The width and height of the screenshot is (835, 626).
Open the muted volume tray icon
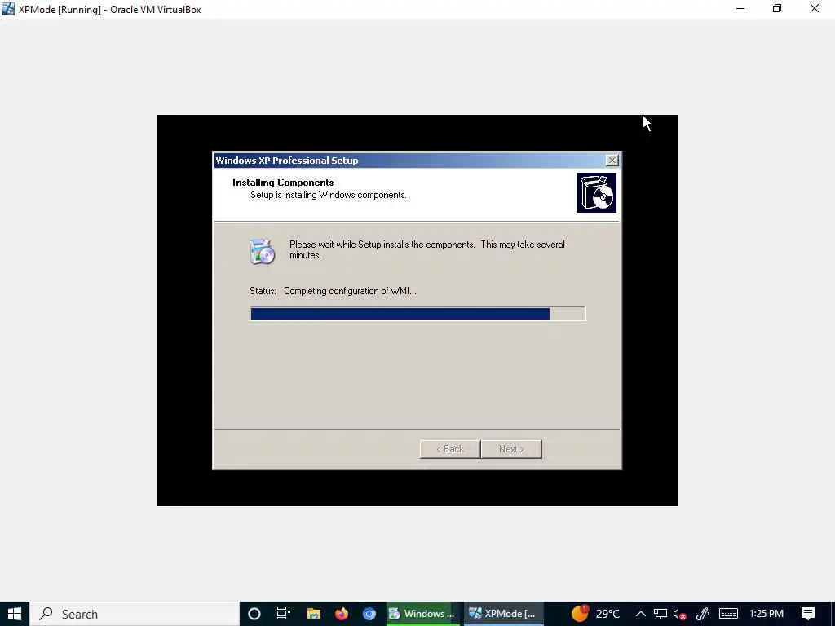pos(679,614)
